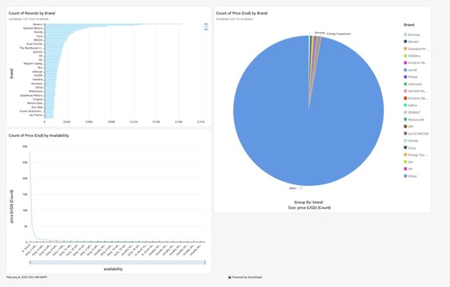Click MIGHTY SKINS label on brand axis
Viewport: 450px width, 287px height.
coord(33,64)
